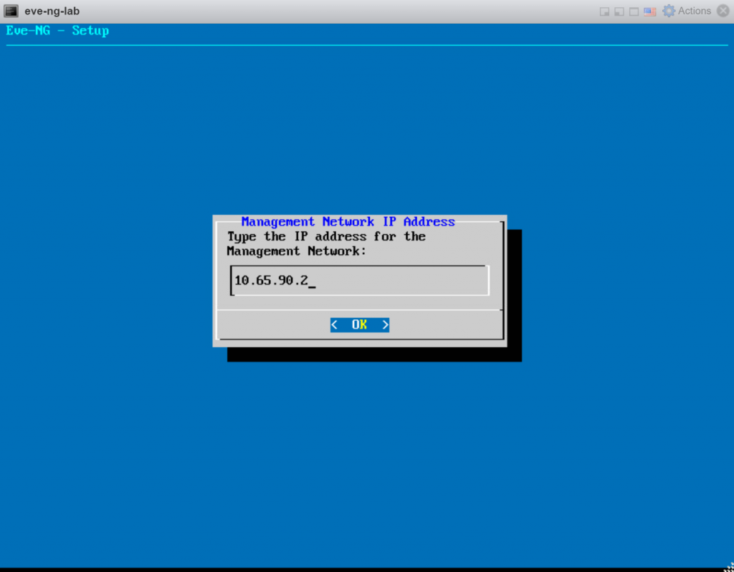Click the left arrow beside OK

click(335, 324)
